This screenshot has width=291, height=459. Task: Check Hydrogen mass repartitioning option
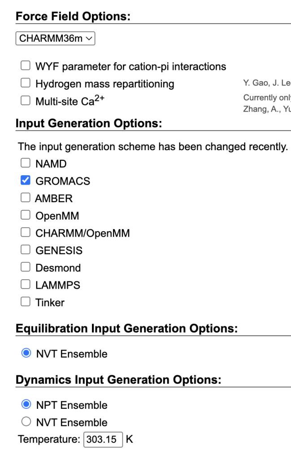[x=26, y=83]
